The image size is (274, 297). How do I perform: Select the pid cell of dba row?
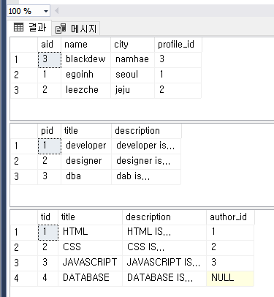click(50, 176)
